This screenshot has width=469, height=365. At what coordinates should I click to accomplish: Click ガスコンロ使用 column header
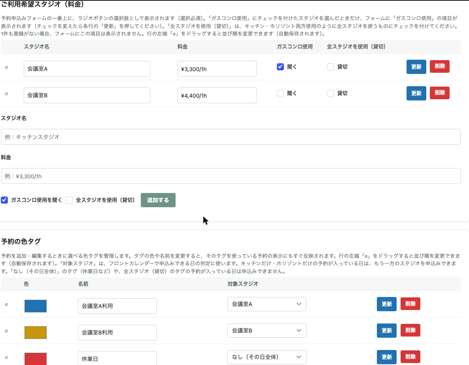point(295,47)
